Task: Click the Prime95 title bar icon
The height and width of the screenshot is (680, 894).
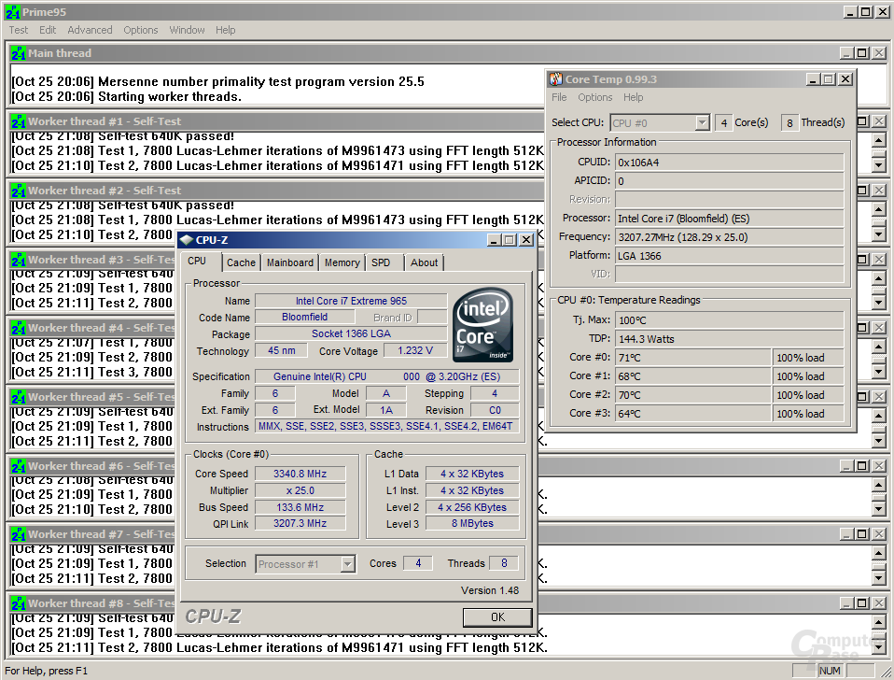Action: point(12,11)
